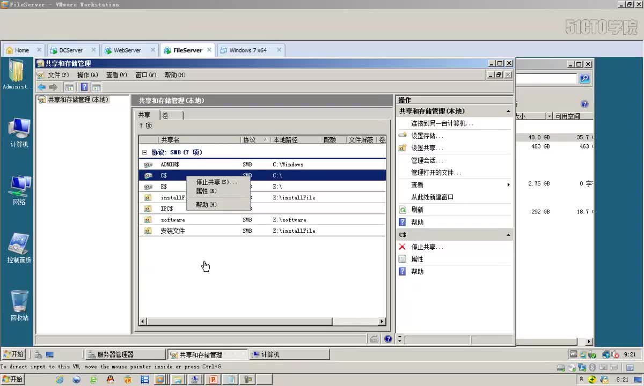This screenshot has height=386, width=644.
Task: Choose 帮助(H) from the context menu
Action: [x=217, y=205]
